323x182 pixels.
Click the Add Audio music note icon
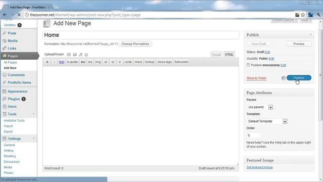(81, 55)
